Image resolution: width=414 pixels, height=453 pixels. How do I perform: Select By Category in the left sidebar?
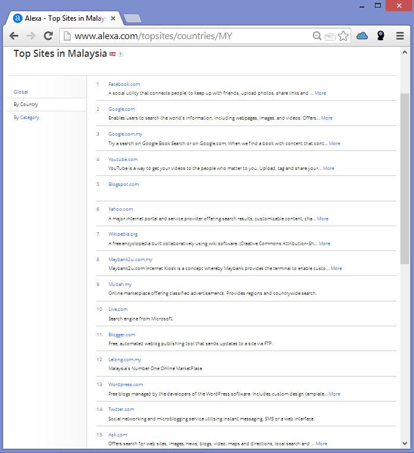pyautogui.click(x=26, y=117)
